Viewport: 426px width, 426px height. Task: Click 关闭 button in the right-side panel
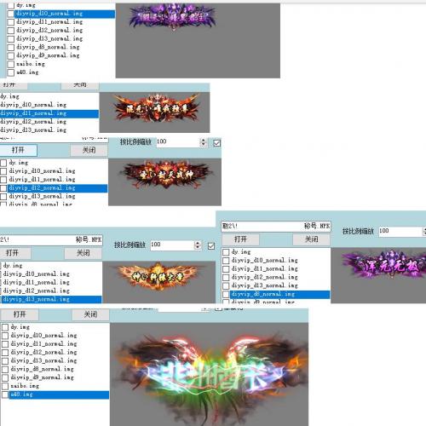pyautogui.click(x=312, y=239)
